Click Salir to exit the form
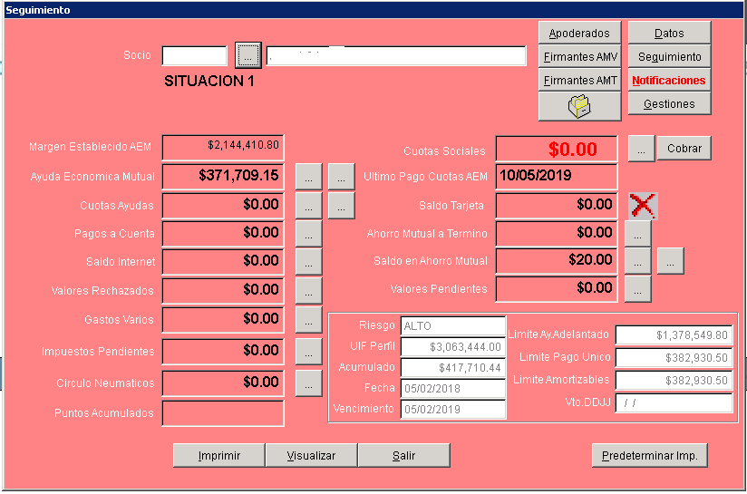 click(403, 455)
